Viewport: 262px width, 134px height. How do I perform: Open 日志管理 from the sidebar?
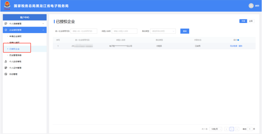13,74
